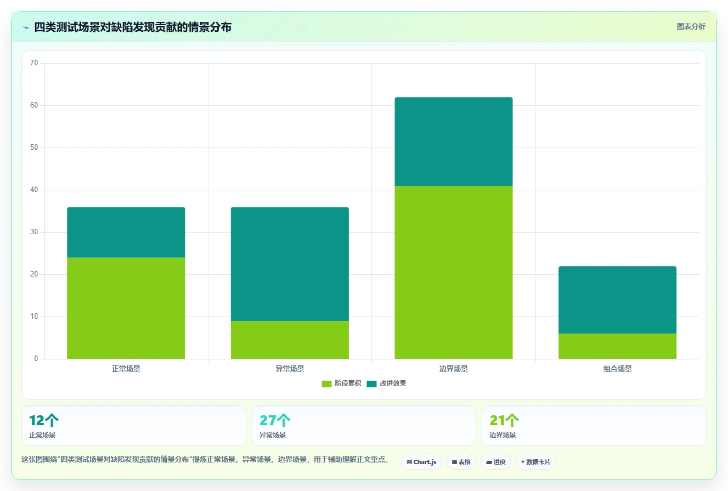
Task: Click the green 阶段累积 bar for 组合场景
Action: point(617,346)
